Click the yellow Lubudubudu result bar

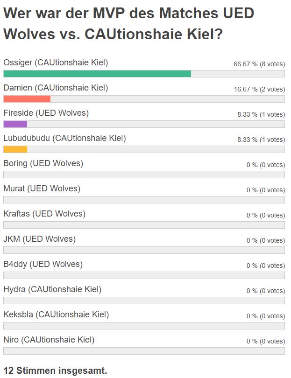(15, 149)
